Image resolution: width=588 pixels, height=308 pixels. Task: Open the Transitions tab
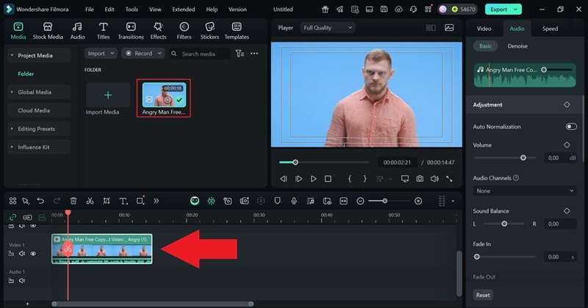pyautogui.click(x=131, y=31)
